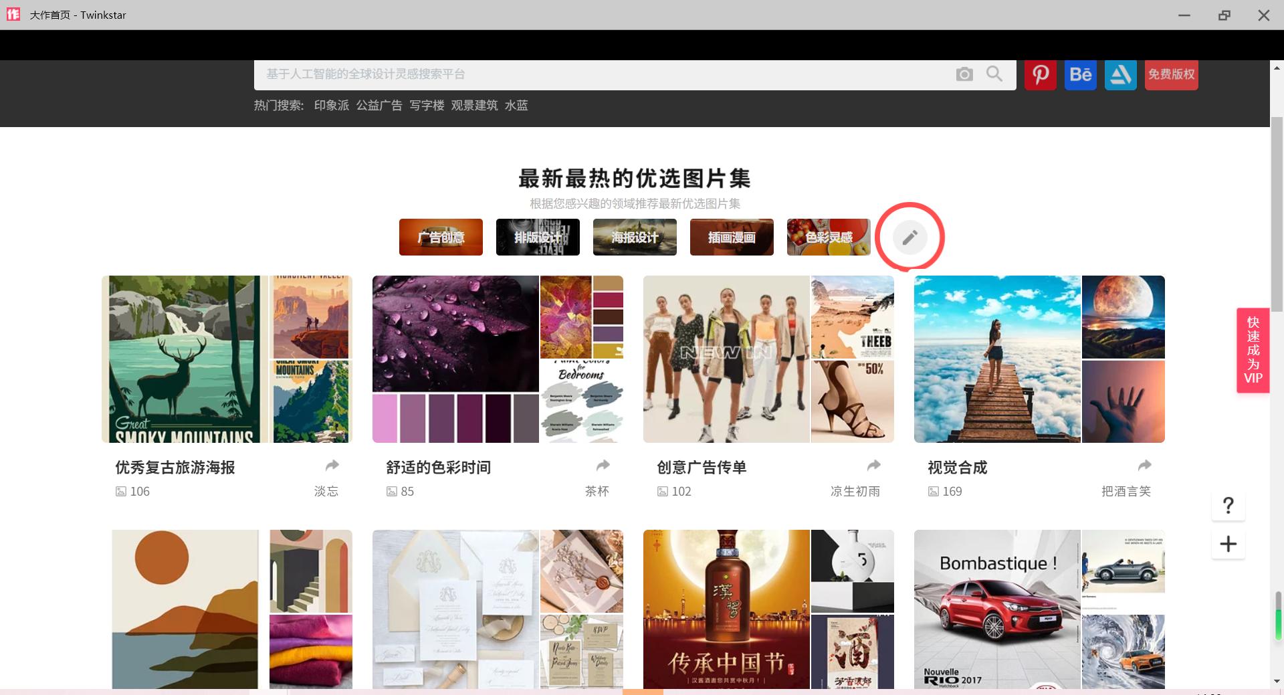Click author name 把酒言笑
Viewport: 1284px width, 695px height.
pyautogui.click(x=1126, y=492)
